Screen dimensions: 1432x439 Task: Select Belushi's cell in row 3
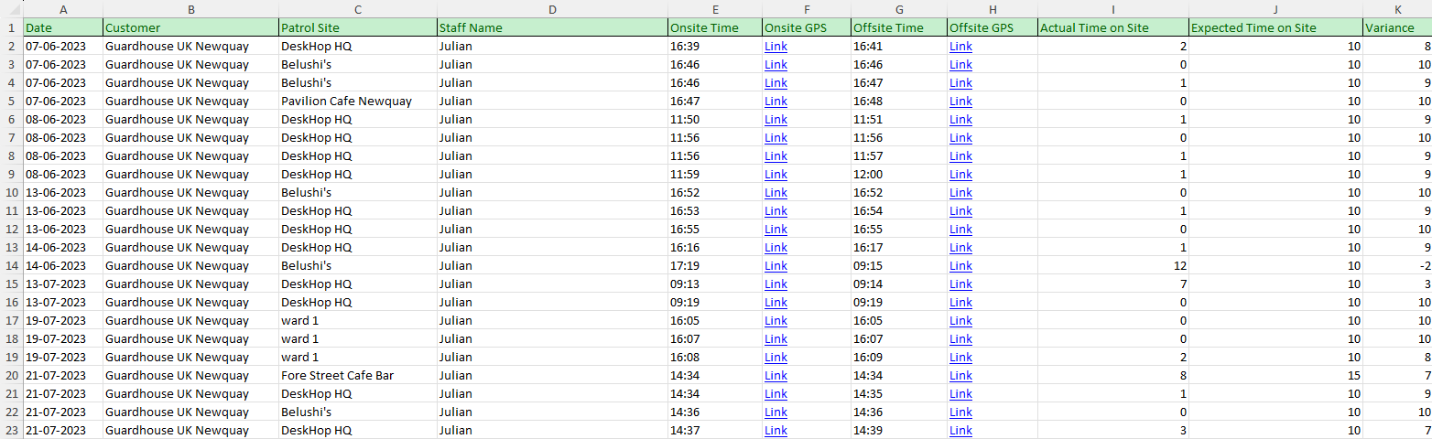358,65
